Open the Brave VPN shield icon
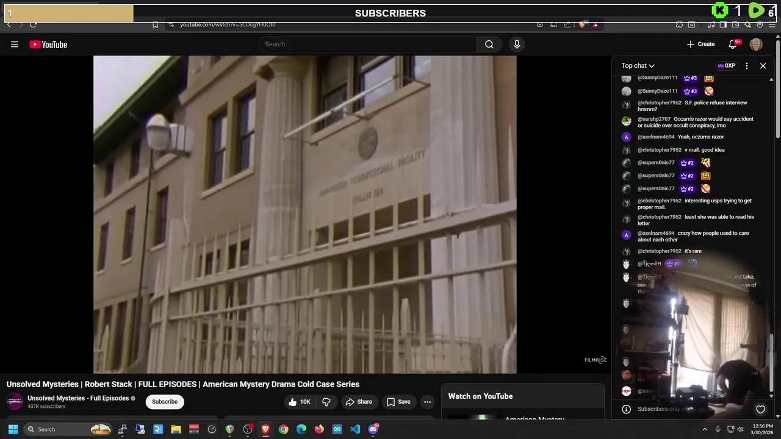This screenshot has height=439, width=781. (760, 24)
